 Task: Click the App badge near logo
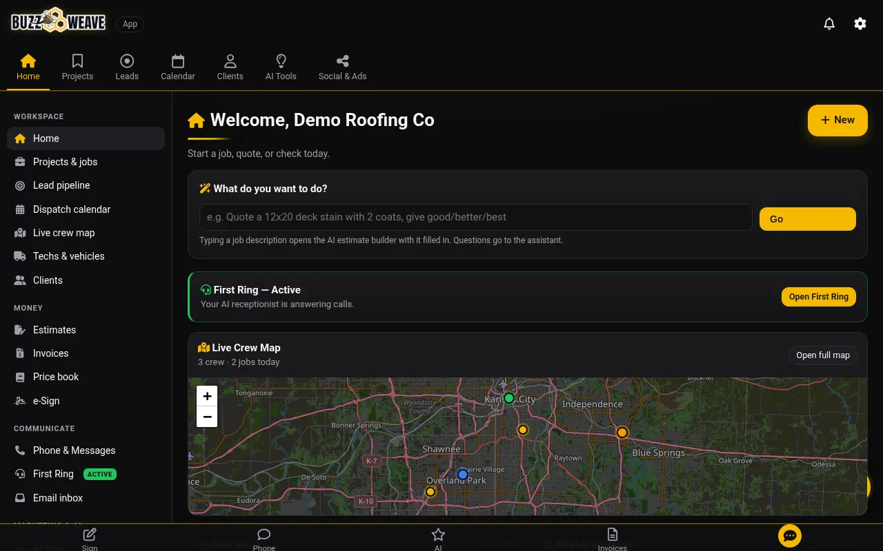click(x=130, y=24)
